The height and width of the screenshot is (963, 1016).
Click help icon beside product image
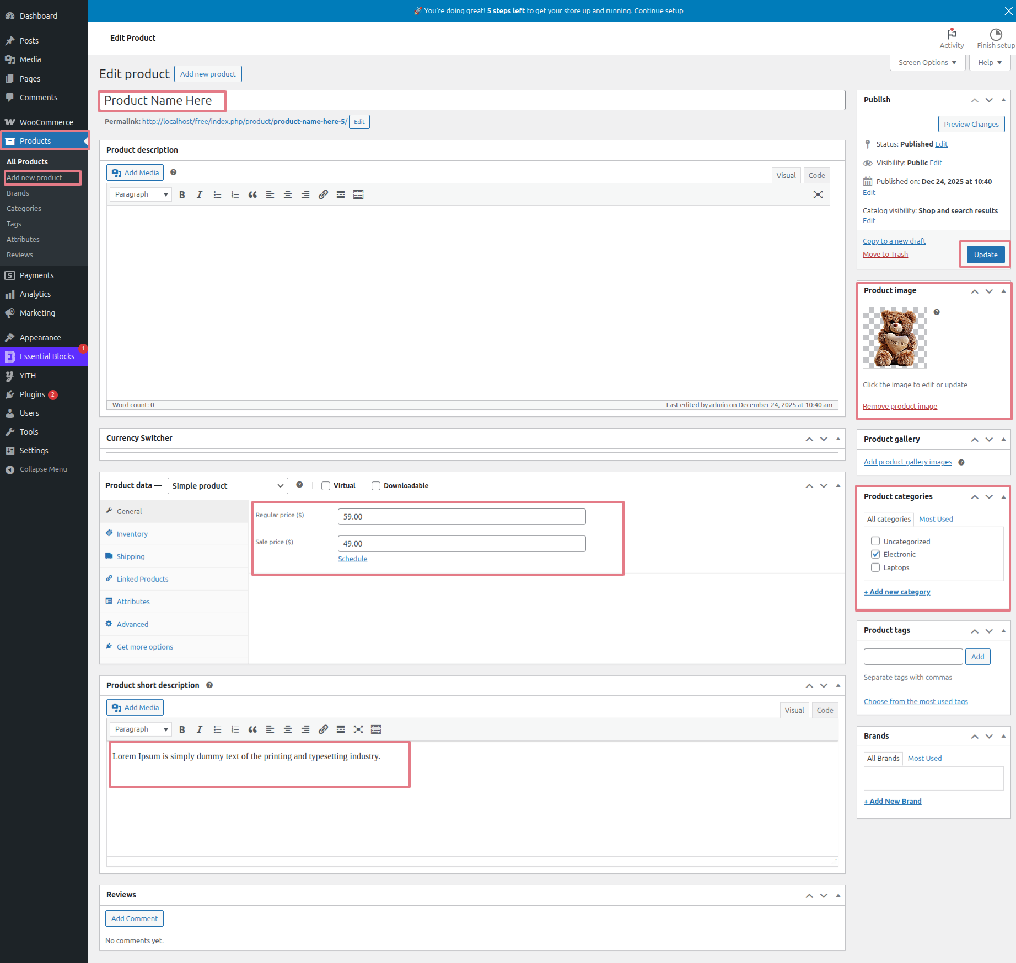tap(937, 312)
